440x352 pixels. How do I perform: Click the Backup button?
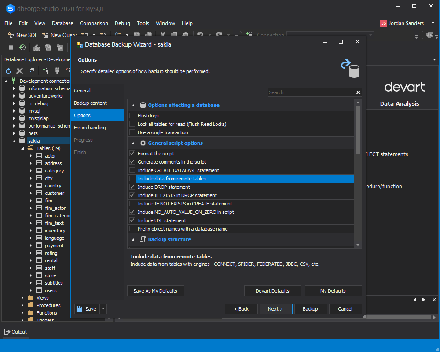310,309
